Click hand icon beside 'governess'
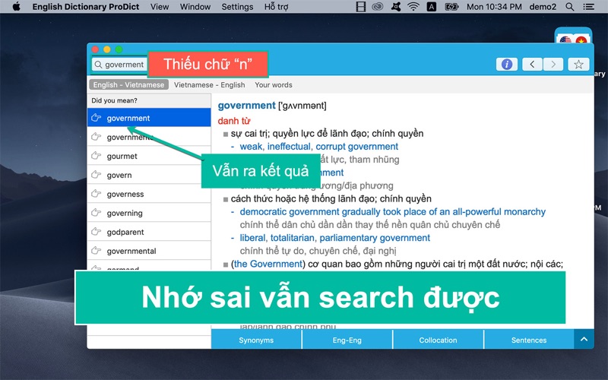The height and width of the screenshot is (380, 608). pos(97,194)
